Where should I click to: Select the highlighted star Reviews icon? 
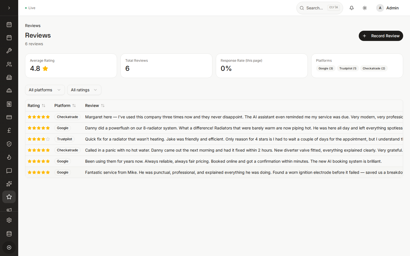(x=9, y=197)
